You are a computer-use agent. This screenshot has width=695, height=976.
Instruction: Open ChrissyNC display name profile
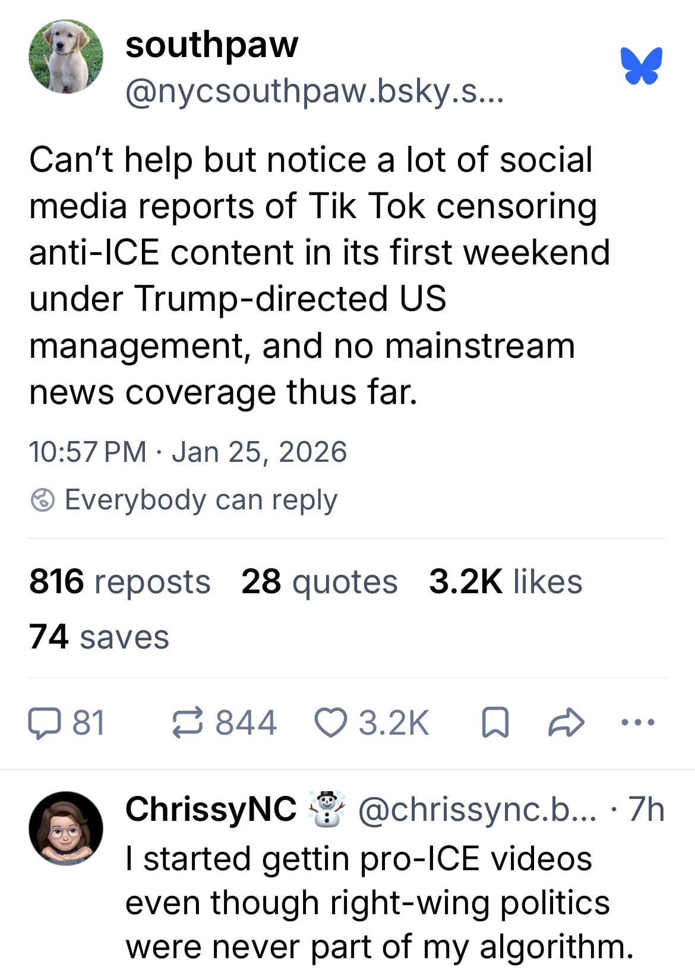[x=211, y=809]
